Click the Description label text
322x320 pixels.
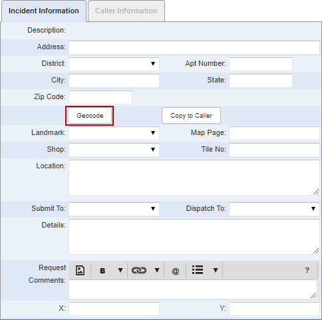[47, 30]
